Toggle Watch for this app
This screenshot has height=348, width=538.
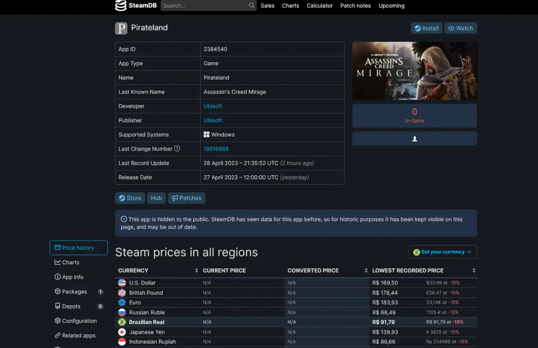pyautogui.click(x=460, y=28)
